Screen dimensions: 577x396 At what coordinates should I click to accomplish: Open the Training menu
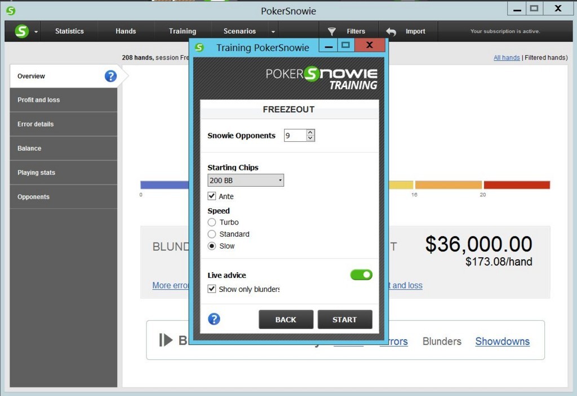click(183, 31)
